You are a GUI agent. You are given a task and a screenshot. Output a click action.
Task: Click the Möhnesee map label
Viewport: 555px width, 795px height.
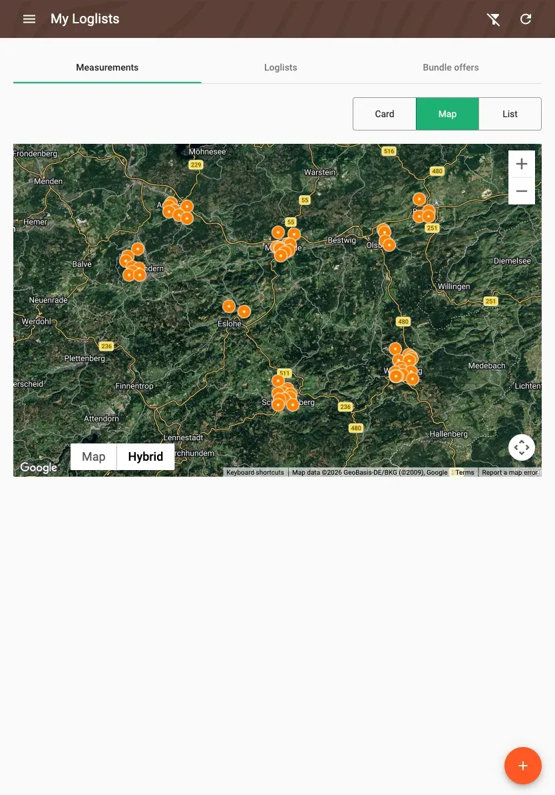click(208, 152)
